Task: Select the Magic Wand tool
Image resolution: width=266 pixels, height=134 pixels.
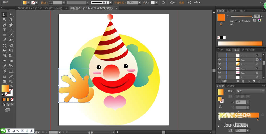Action: (x=5, y=20)
